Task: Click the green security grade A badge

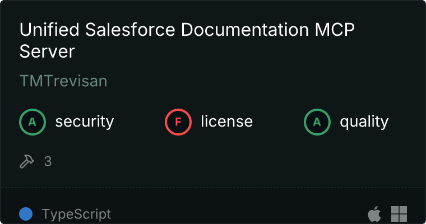Action: tap(33, 122)
